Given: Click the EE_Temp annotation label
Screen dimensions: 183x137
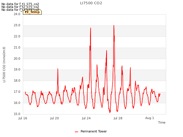Looking at the screenshot, I should point(32,12).
